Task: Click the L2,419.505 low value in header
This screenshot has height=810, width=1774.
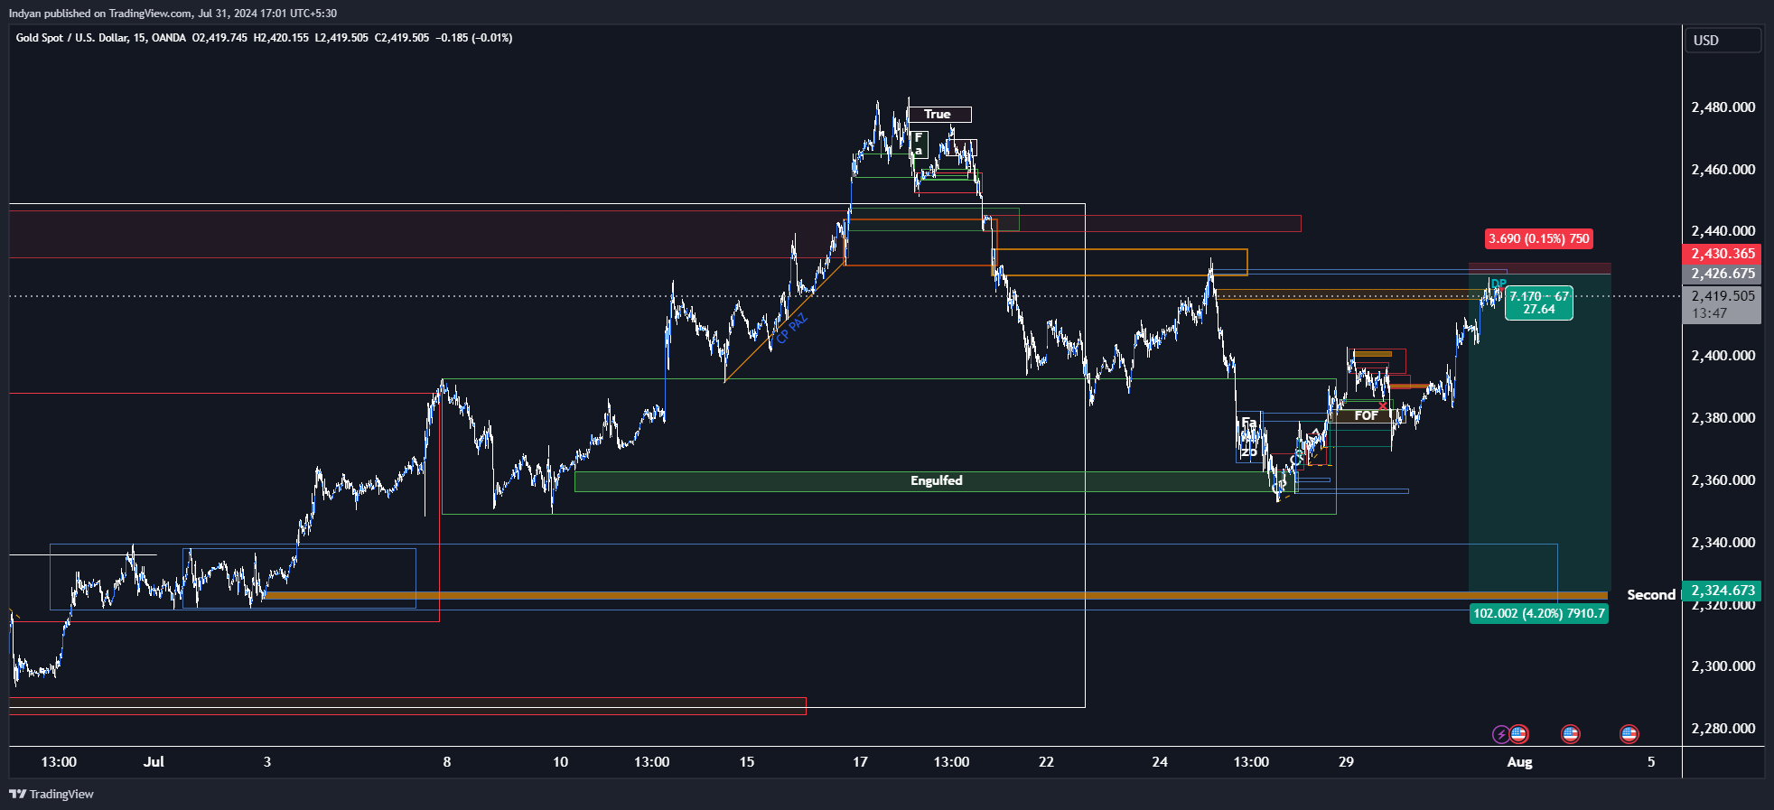Action: tap(341, 38)
